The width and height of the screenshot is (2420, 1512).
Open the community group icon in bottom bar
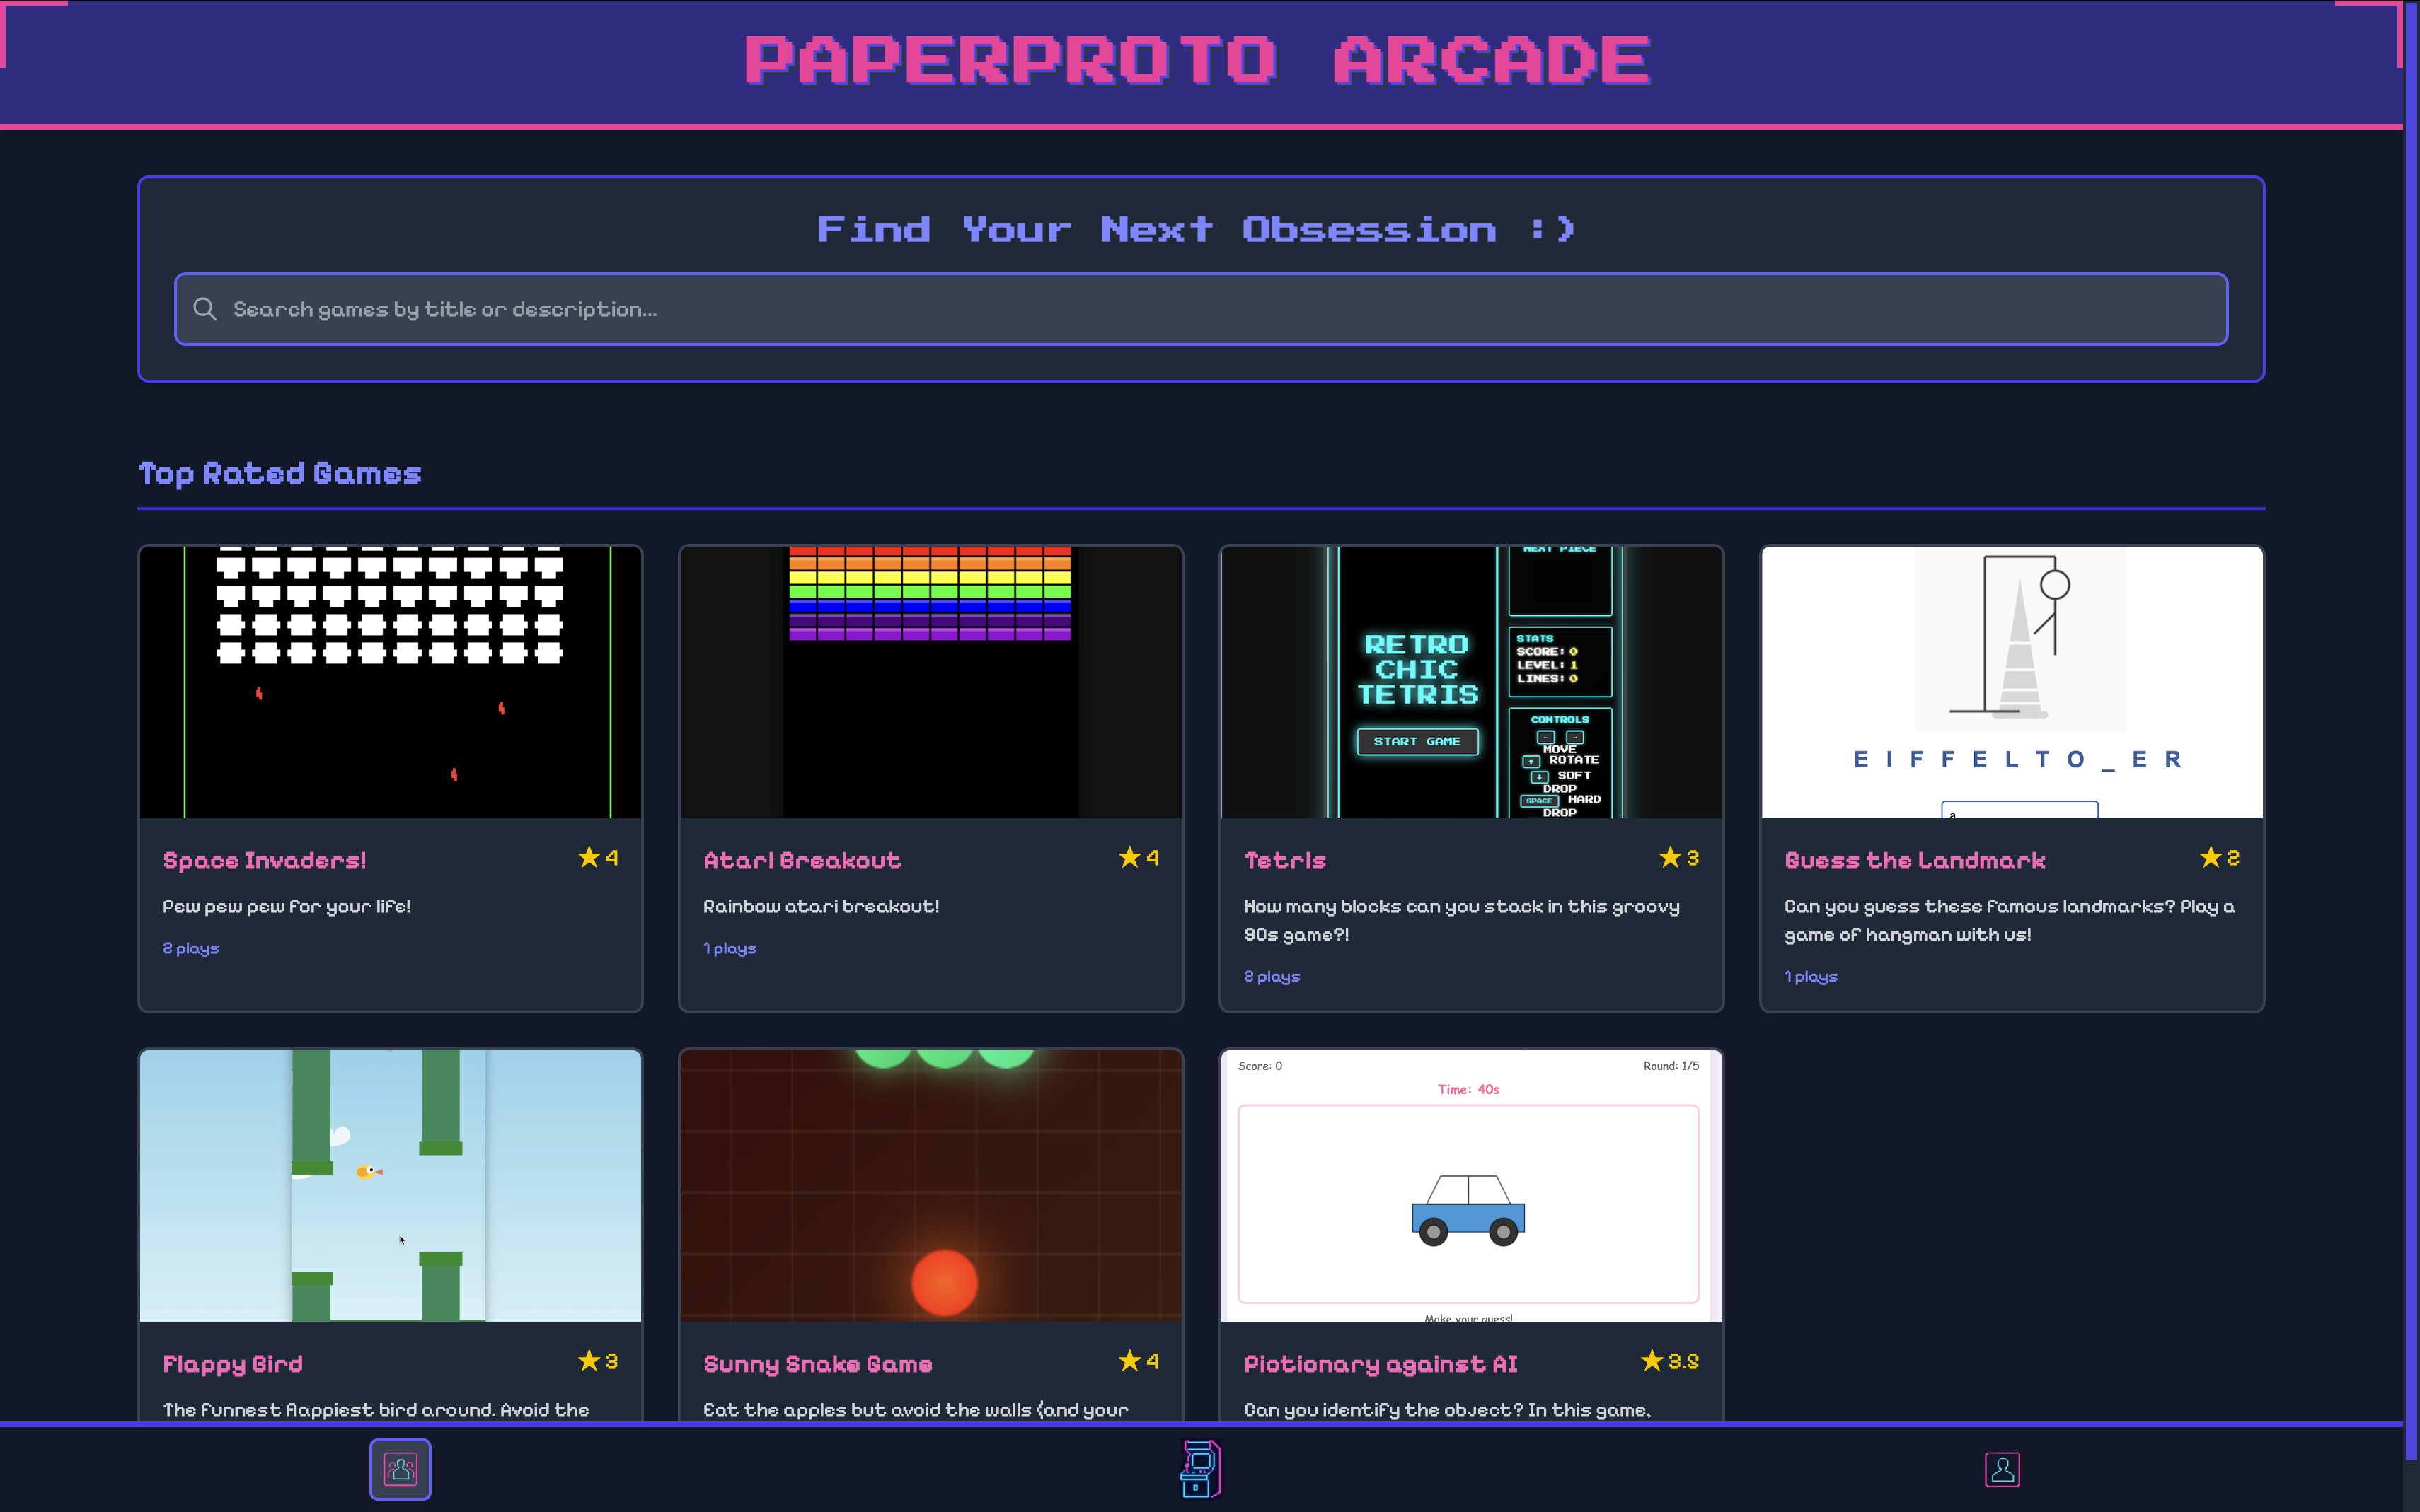pyautogui.click(x=401, y=1469)
